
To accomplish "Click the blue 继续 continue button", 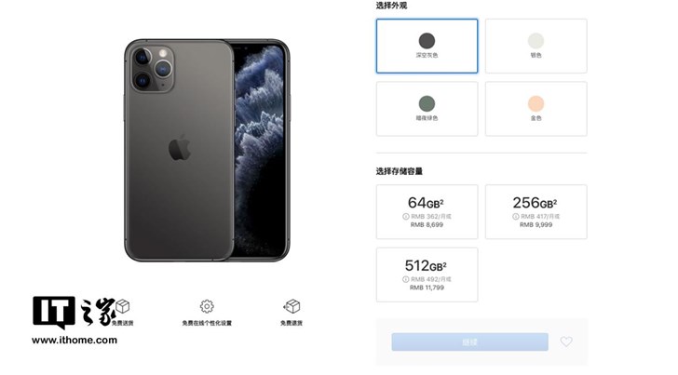I will tap(469, 342).
